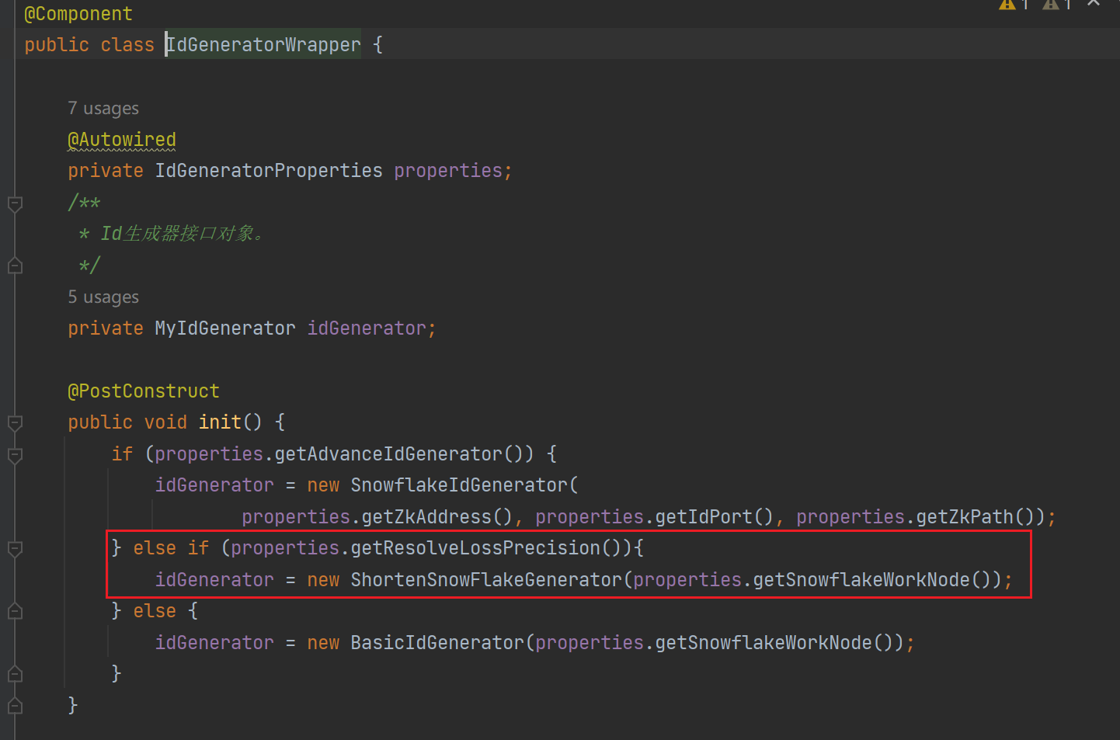Open the '7 usages' inlay hint
This screenshot has width=1120, height=740.
coord(103,109)
